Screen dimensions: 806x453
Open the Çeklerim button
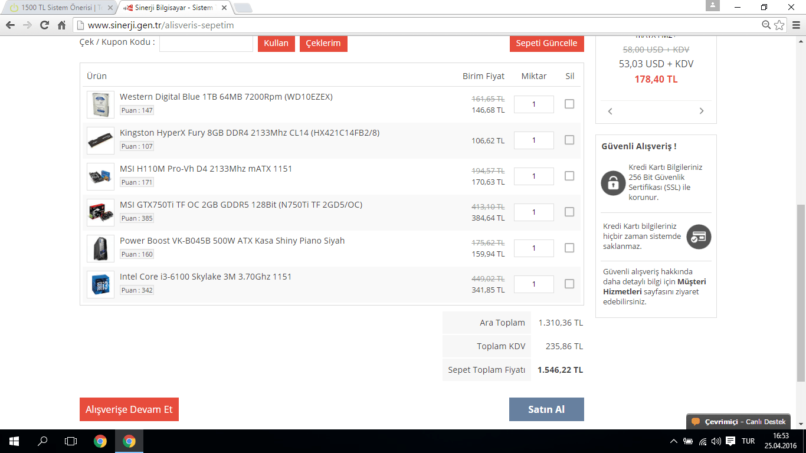pos(323,43)
